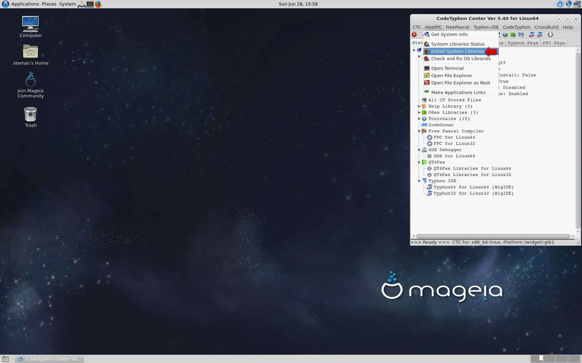Choose Open Terminal from HostPC menu
The width and height of the screenshot is (582, 363).
(x=461, y=68)
